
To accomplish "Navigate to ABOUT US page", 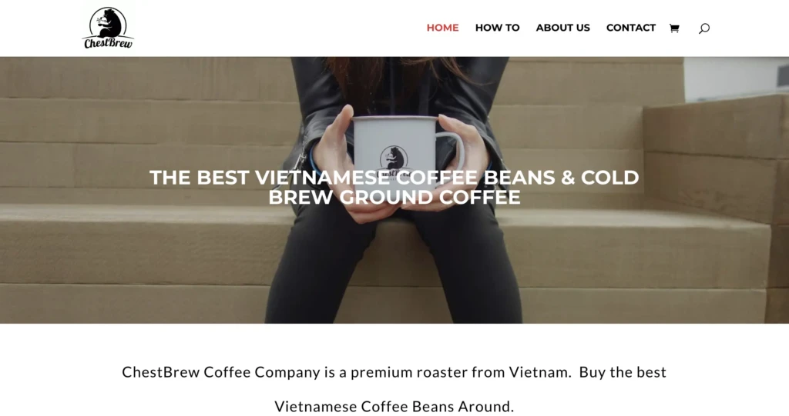I will pos(562,28).
